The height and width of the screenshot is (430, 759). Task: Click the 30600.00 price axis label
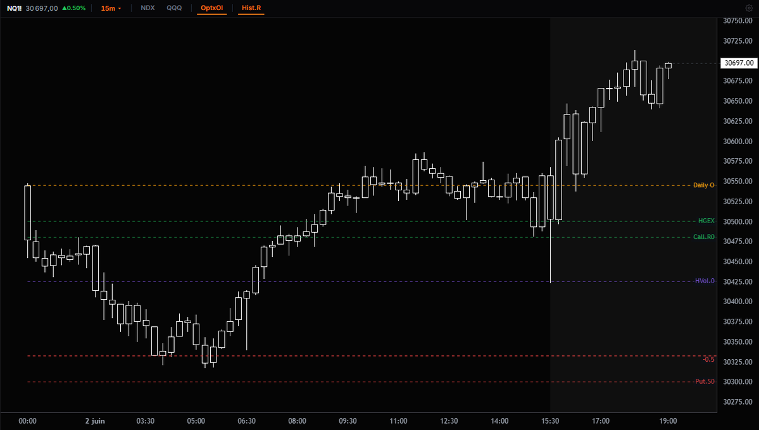tap(737, 141)
